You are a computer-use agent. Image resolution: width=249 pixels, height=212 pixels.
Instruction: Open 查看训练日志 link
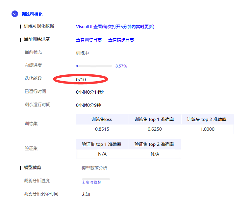(89, 40)
